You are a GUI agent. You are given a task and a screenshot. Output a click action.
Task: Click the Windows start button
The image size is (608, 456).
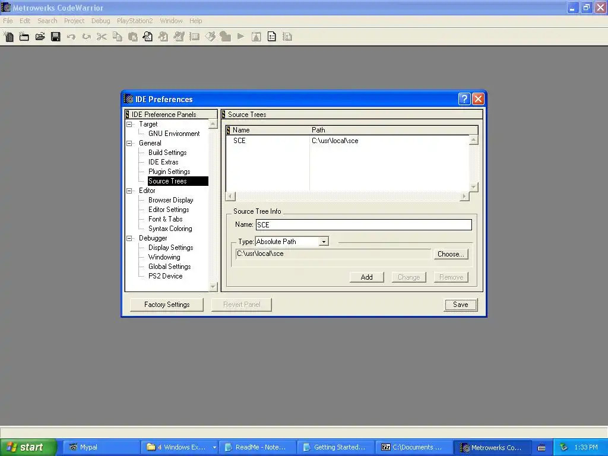point(28,448)
